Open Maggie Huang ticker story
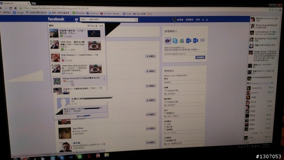This screenshot has width=284, height=160. click(263, 56)
